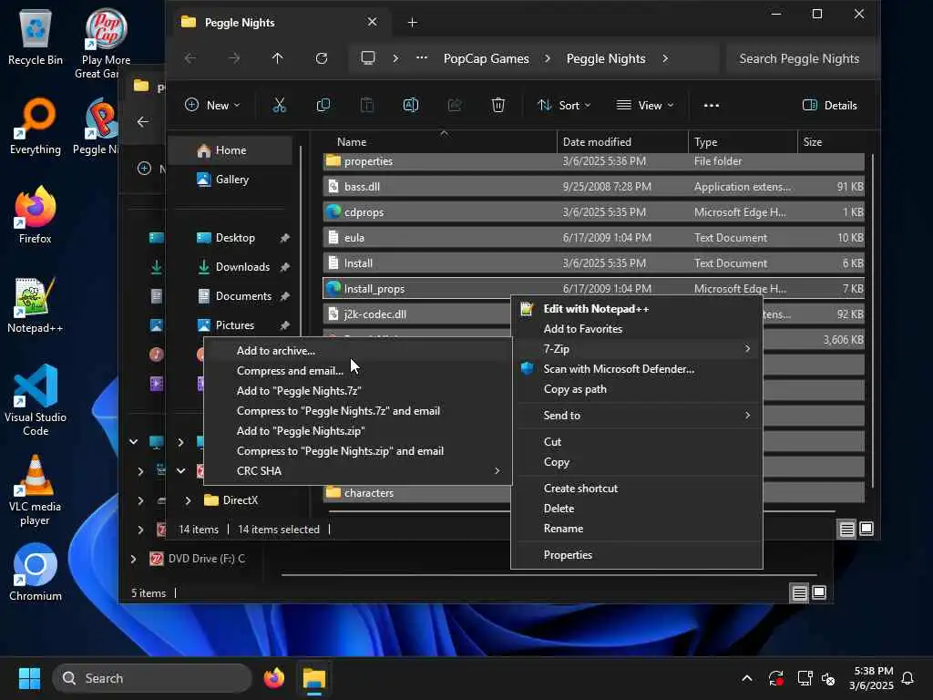Open a new File Explorer tab
This screenshot has height=700, width=933.
[x=412, y=23]
